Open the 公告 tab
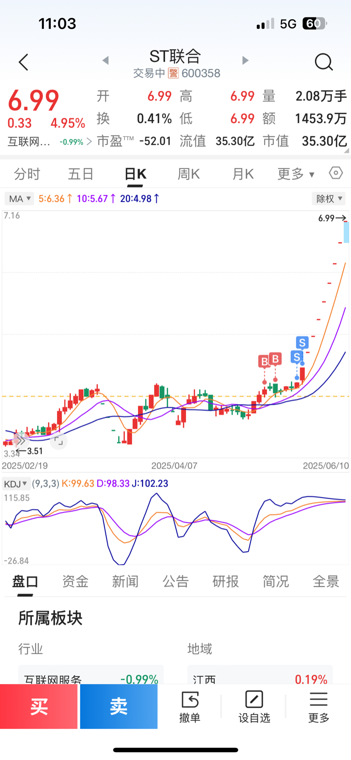 click(x=175, y=582)
